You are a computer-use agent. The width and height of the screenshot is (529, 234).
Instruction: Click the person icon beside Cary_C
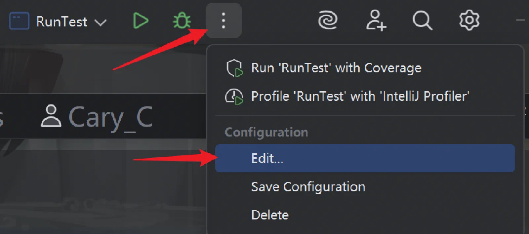point(51,116)
